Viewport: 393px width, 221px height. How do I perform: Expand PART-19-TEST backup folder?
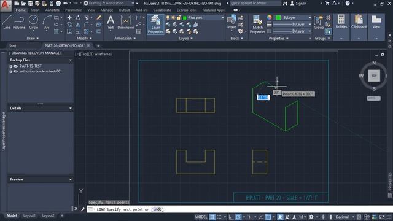point(11,66)
